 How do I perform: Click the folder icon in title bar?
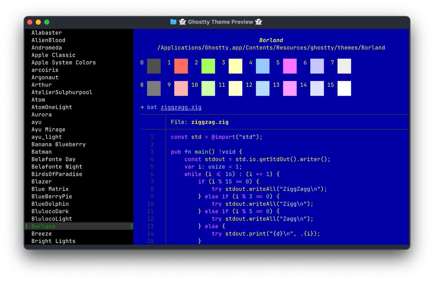pyautogui.click(x=173, y=22)
